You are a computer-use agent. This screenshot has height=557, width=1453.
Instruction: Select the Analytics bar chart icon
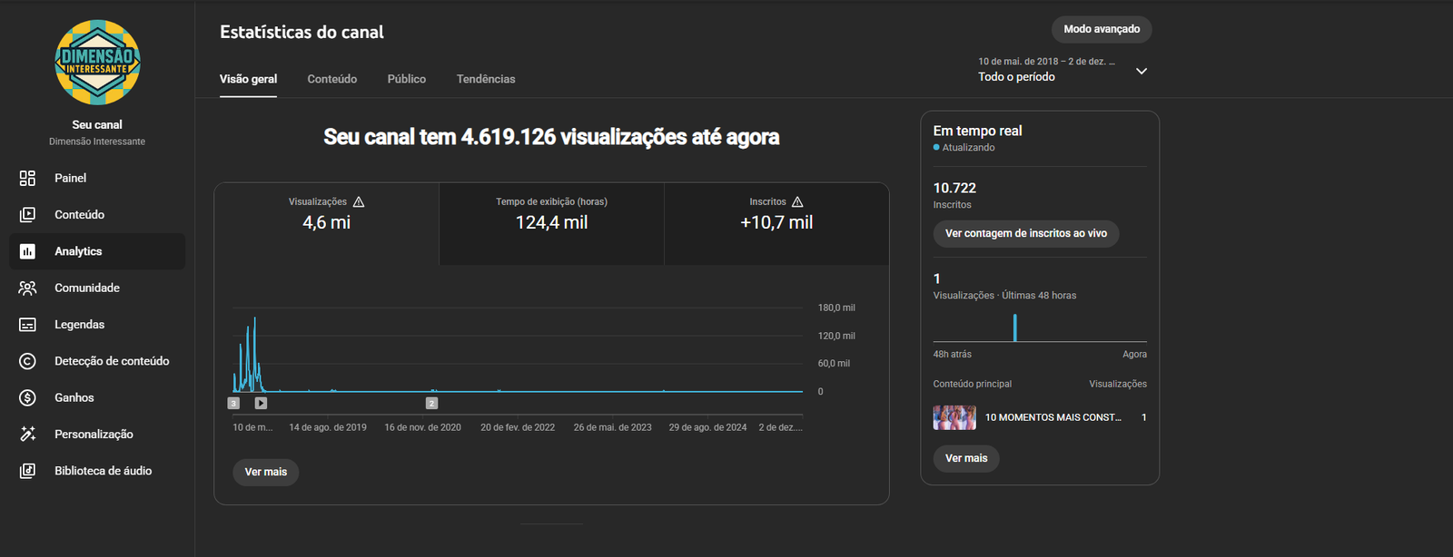pyautogui.click(x=27, y=251)
